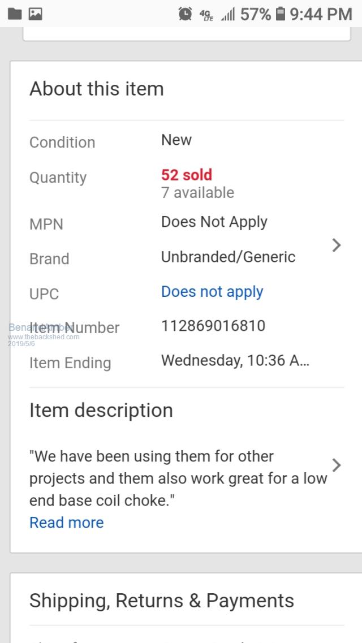Tap the signal strength bars icon
This screenshot has width=362, height=643.
[x=228, y=15]
